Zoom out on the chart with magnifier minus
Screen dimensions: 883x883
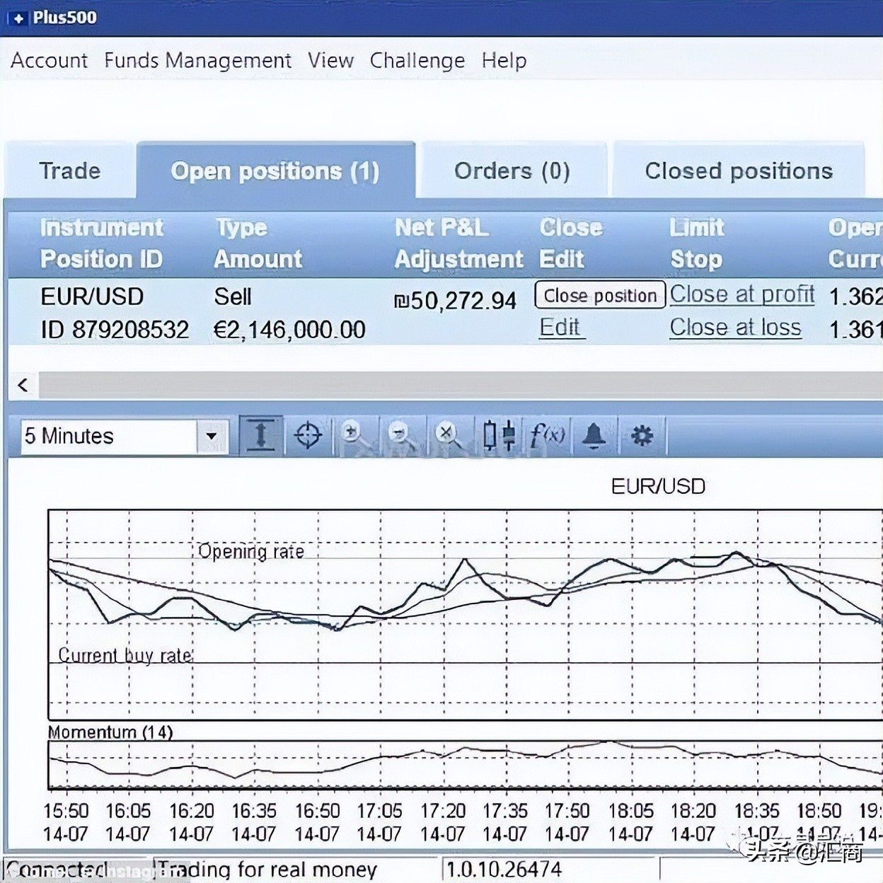[401, 435]
